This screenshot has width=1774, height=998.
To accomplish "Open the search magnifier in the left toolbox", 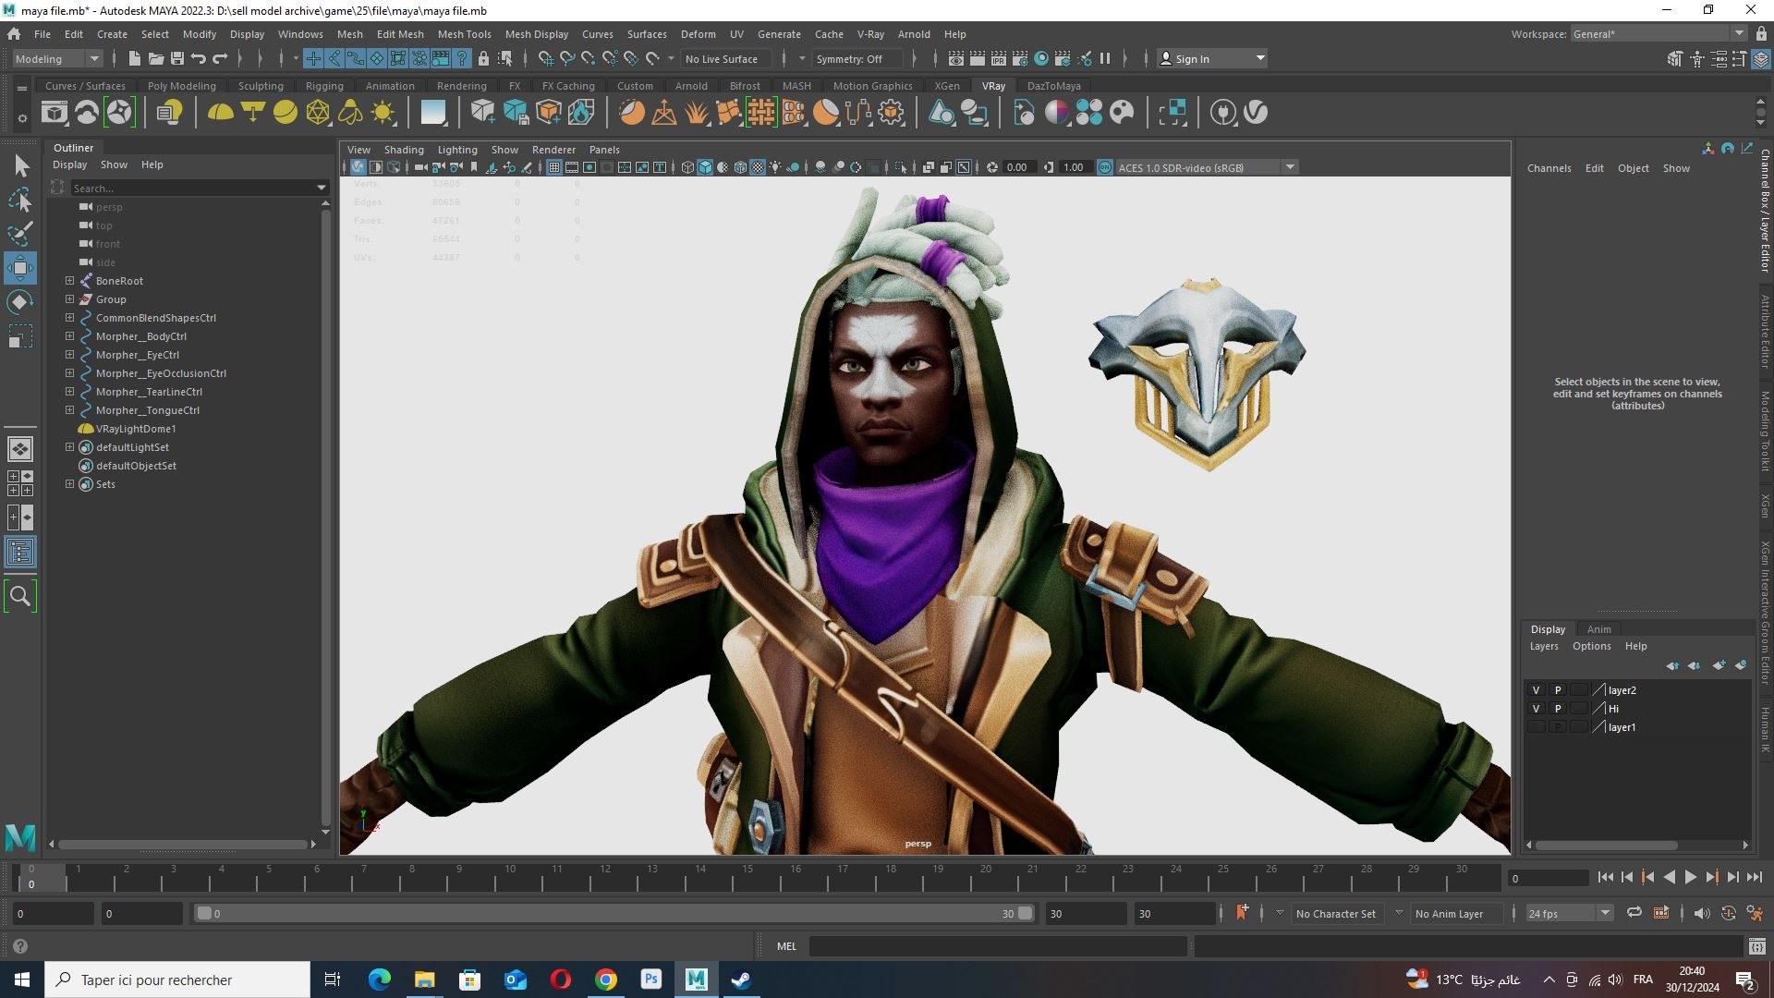I will tap(20, 597).
